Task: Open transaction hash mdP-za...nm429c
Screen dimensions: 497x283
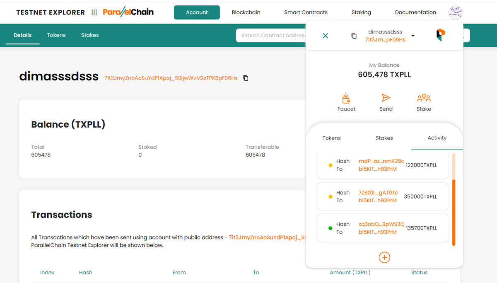Action: pos(381,161)
